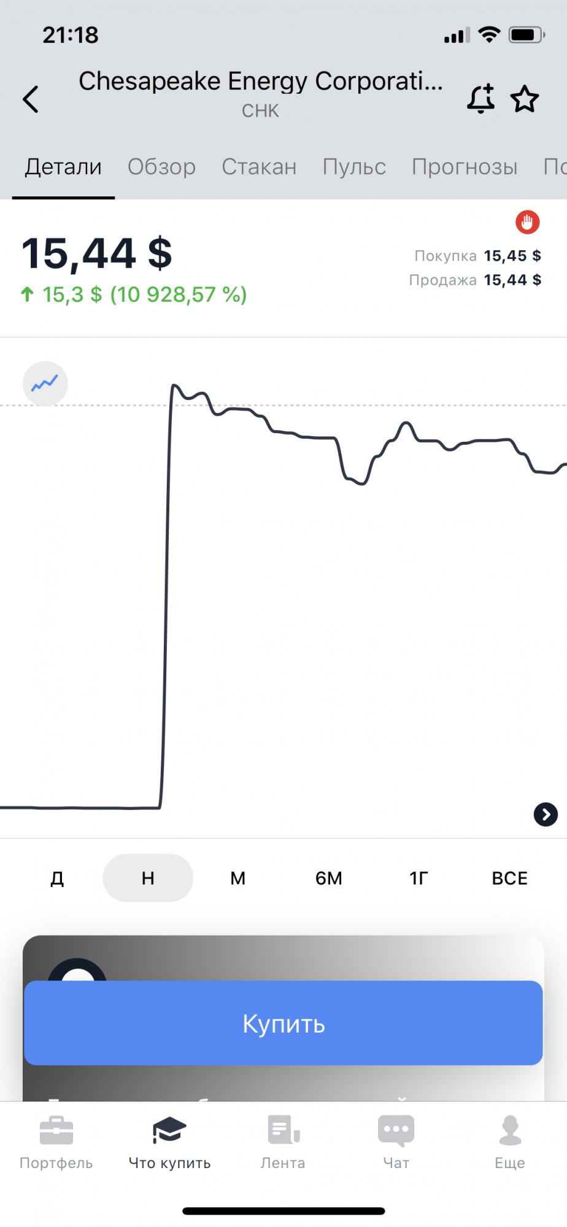Tap the back arrow icon

point(31,99)
